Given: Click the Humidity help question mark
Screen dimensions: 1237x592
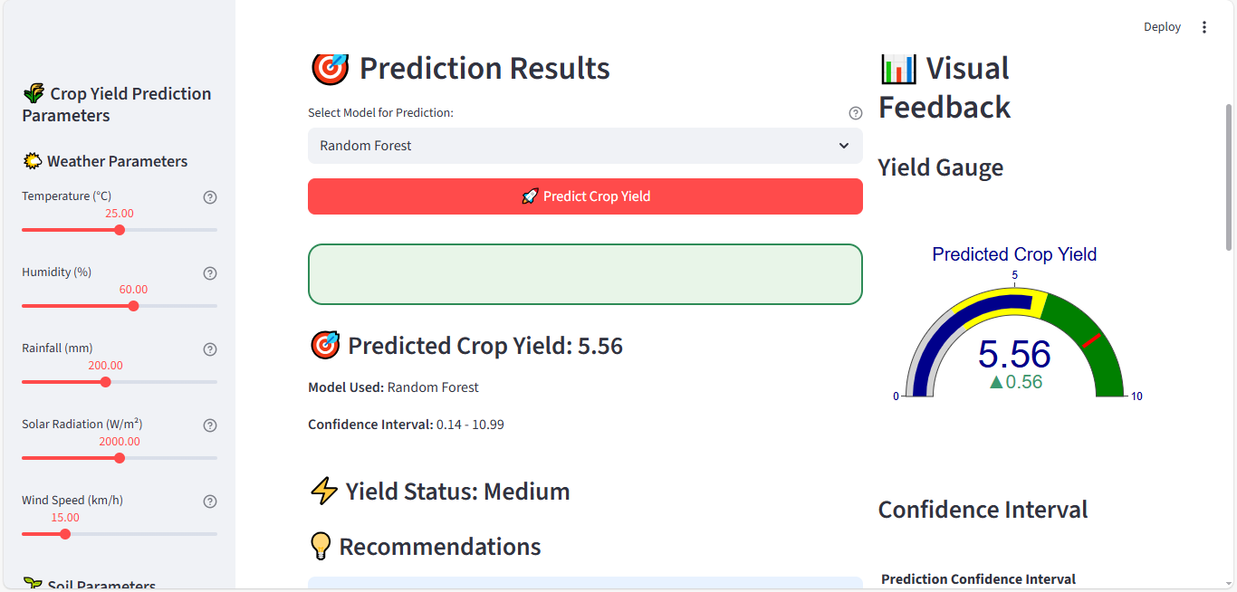Looking at the screenshot, I should (210, 273).
